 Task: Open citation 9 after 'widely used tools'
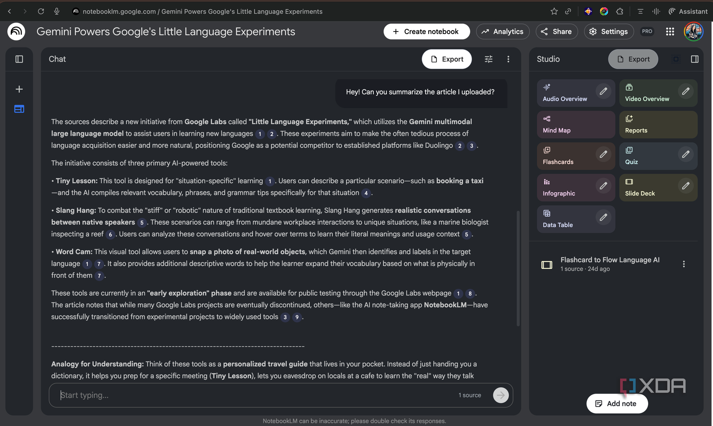point(297,317)
